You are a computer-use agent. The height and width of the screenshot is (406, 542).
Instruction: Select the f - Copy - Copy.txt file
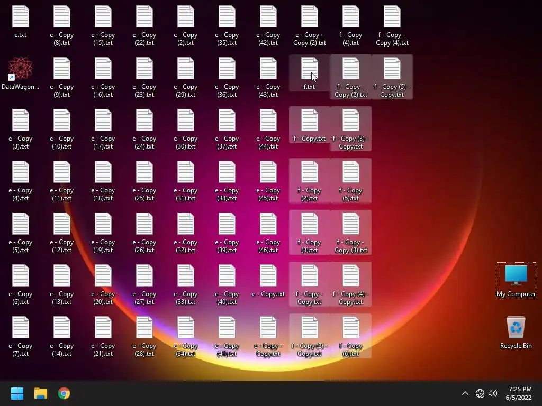click(309, 284)
